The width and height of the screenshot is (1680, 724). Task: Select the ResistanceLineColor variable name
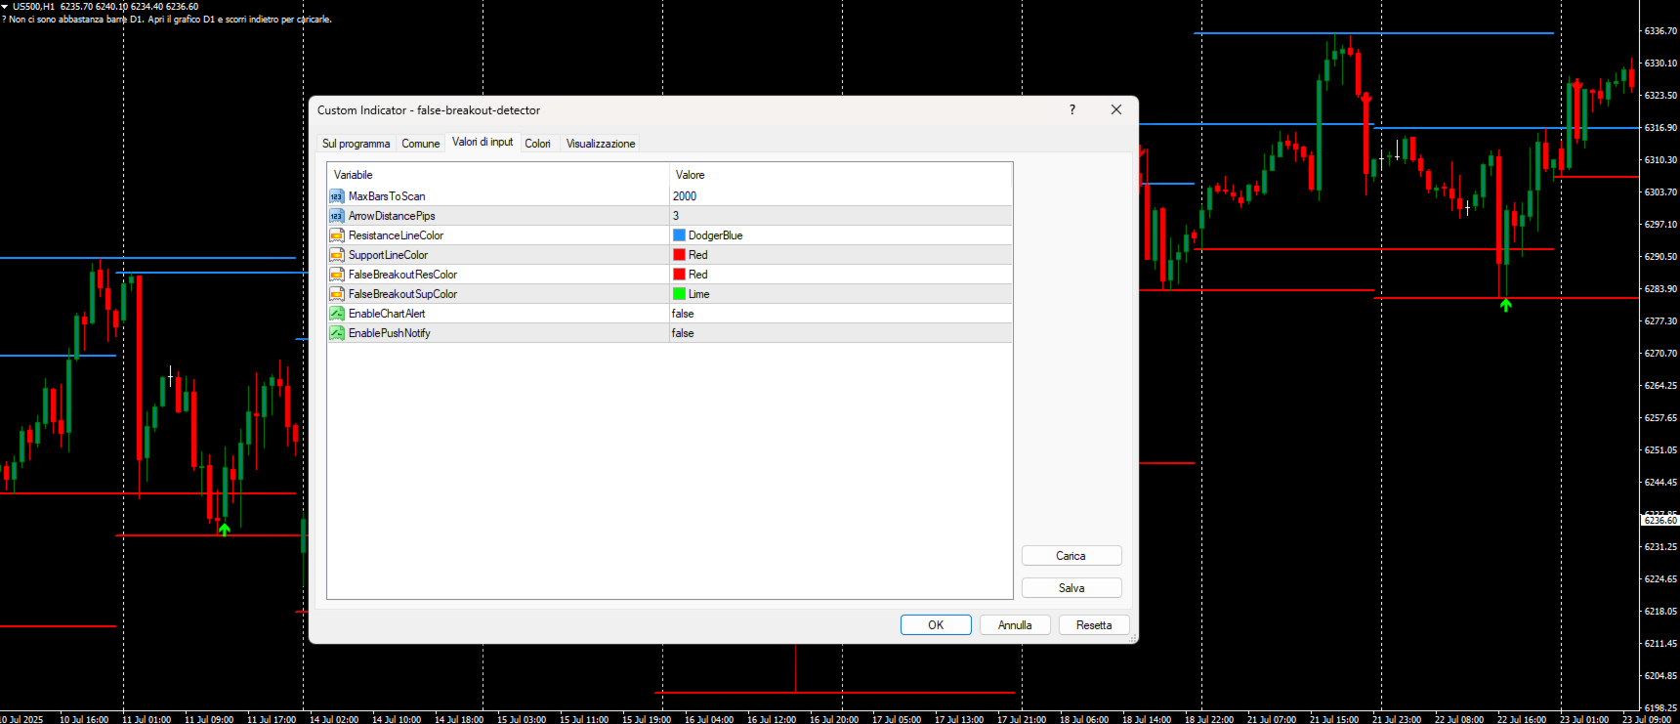(396, 235)
